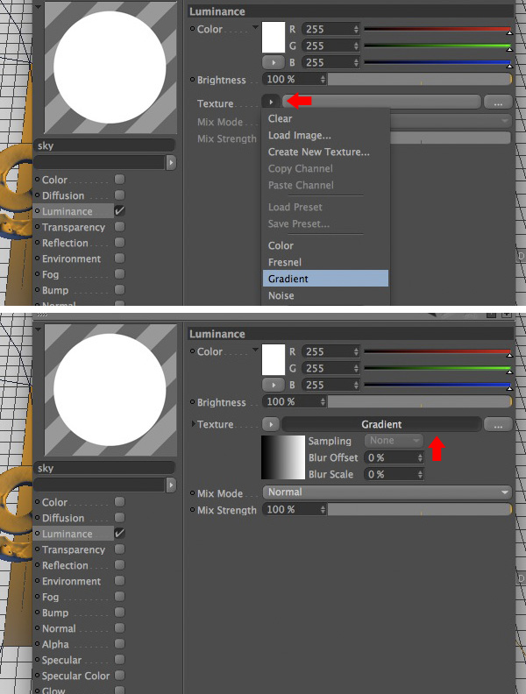
Task: Click the Blur Offset stepper arrows
Action: [x=420, y=457]
